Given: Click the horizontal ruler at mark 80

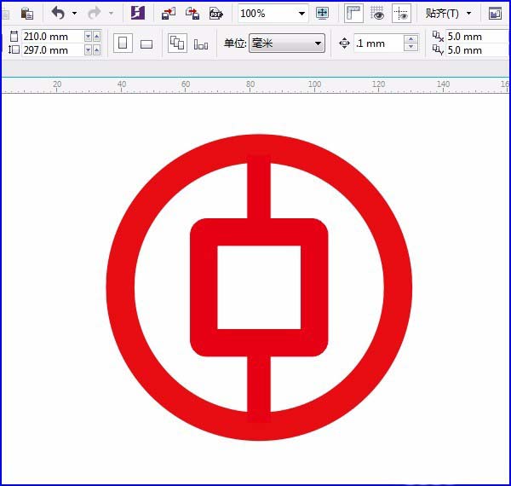Looking at the screenshot, I should point(250,86).
